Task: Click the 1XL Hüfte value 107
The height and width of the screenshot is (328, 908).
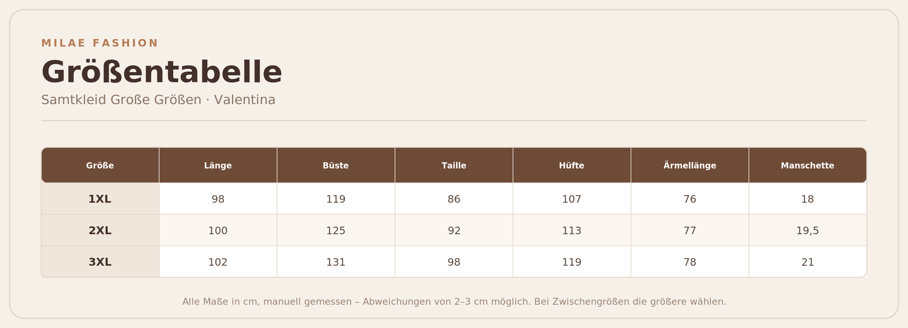Action: [572, 199]
